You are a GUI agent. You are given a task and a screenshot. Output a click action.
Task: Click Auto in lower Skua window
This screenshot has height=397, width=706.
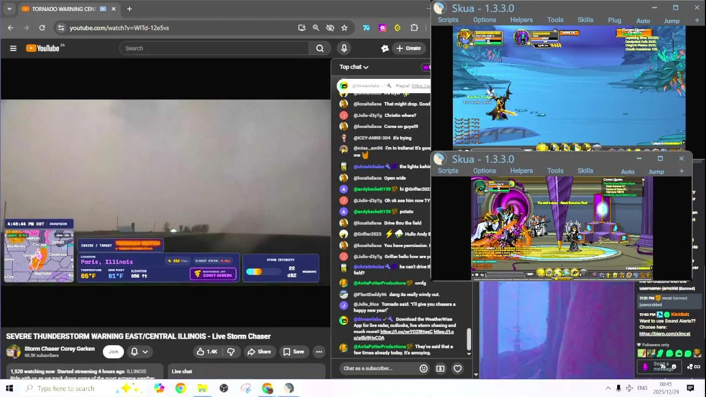628,171
